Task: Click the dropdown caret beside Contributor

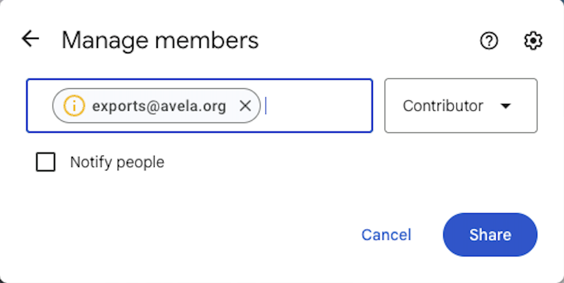Action: [x=506, y=106]
